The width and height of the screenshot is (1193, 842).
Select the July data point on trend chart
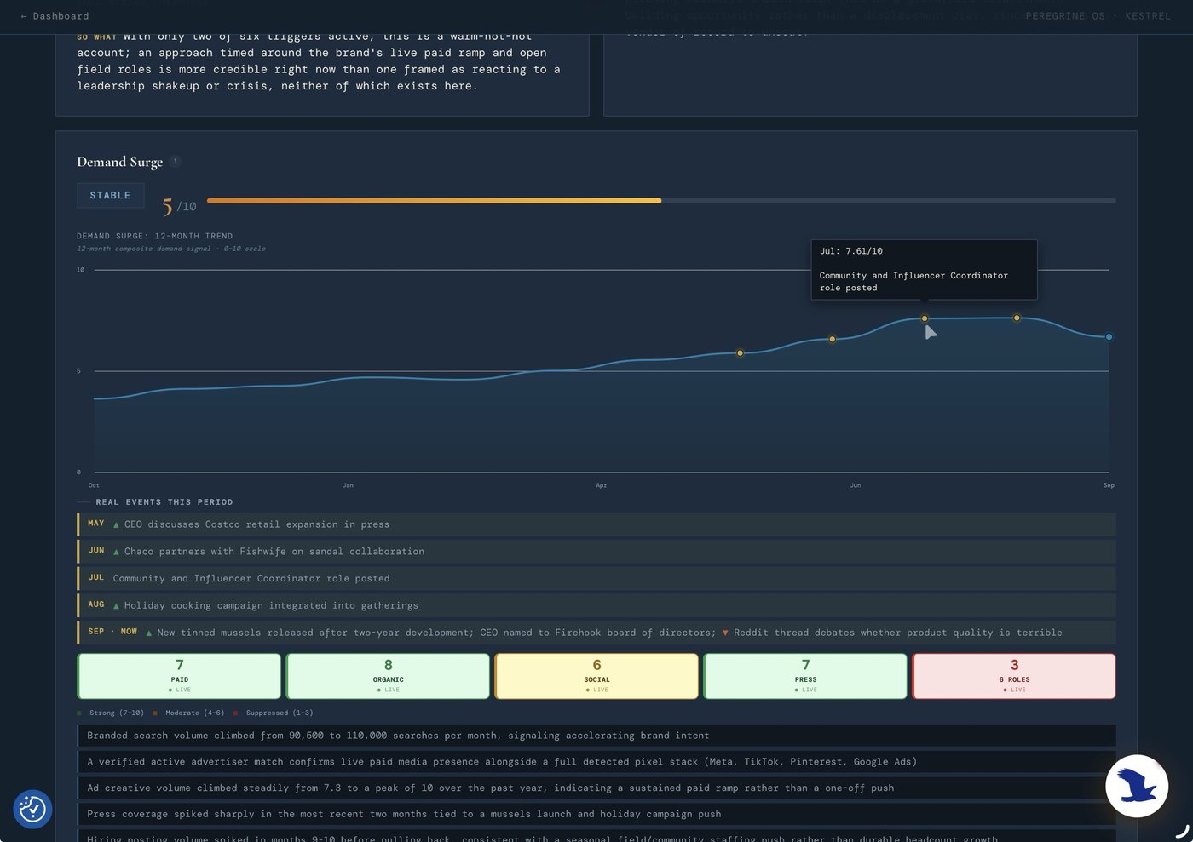(925, 318)
